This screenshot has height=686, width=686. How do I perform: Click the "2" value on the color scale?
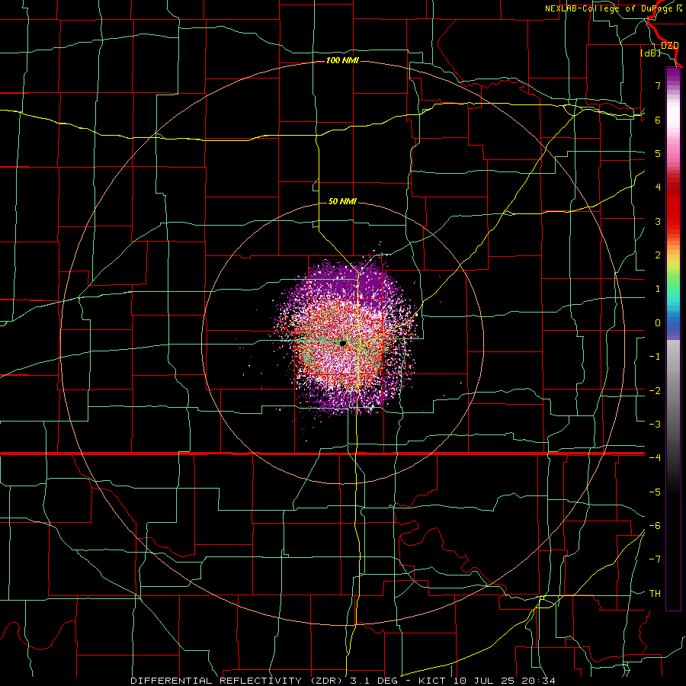click(x=658, y=255)
